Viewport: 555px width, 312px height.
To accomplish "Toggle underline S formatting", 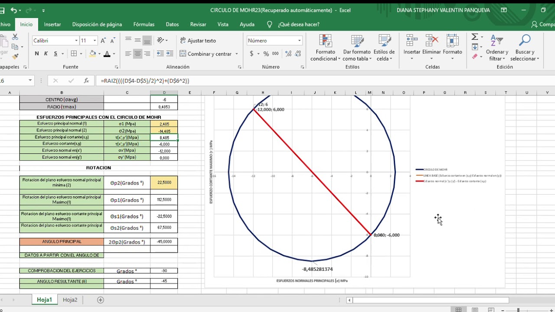I will (56, 54).
